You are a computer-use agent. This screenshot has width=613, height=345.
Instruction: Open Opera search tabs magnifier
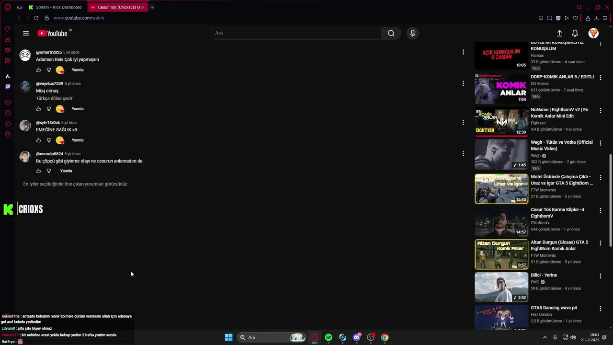coord(579,7)
